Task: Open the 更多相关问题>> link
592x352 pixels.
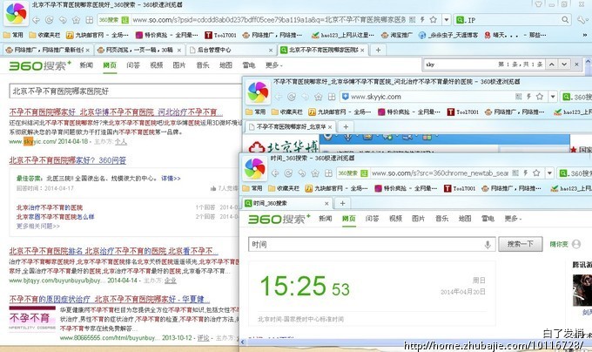Action: pyautogui.click(x=37, y=227)
